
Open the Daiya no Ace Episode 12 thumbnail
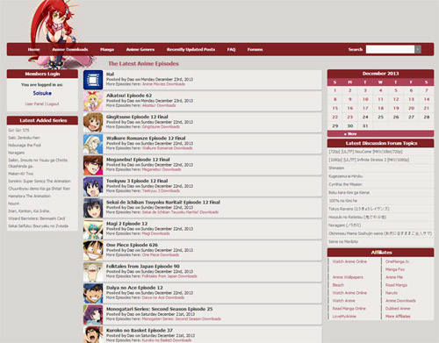[x=93, y=293]
